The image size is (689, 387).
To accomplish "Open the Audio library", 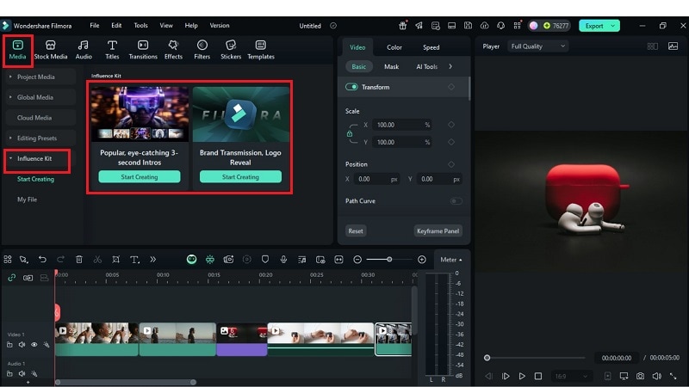I will (x=84, y=50).
